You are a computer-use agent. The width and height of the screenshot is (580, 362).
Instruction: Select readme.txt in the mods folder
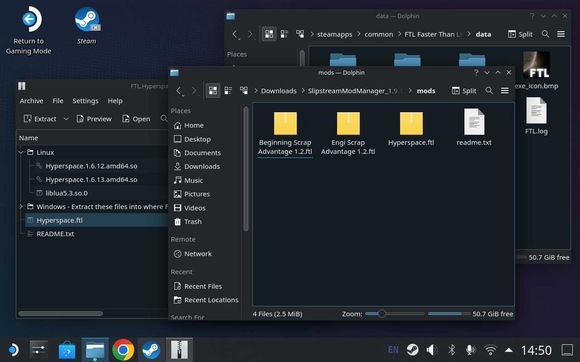[x=474, y=127]
